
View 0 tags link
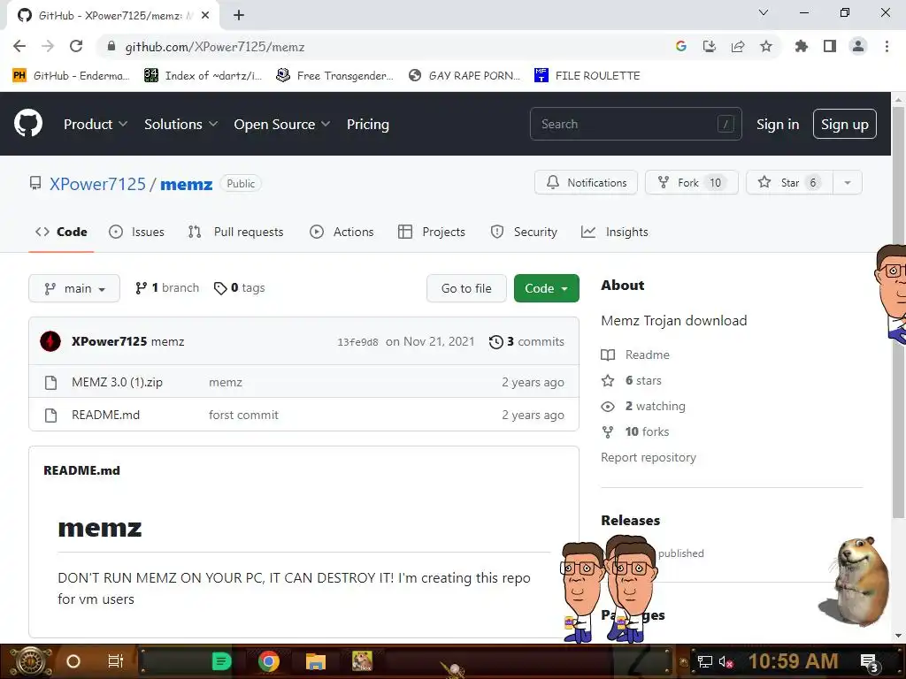[x=239, y=287]
